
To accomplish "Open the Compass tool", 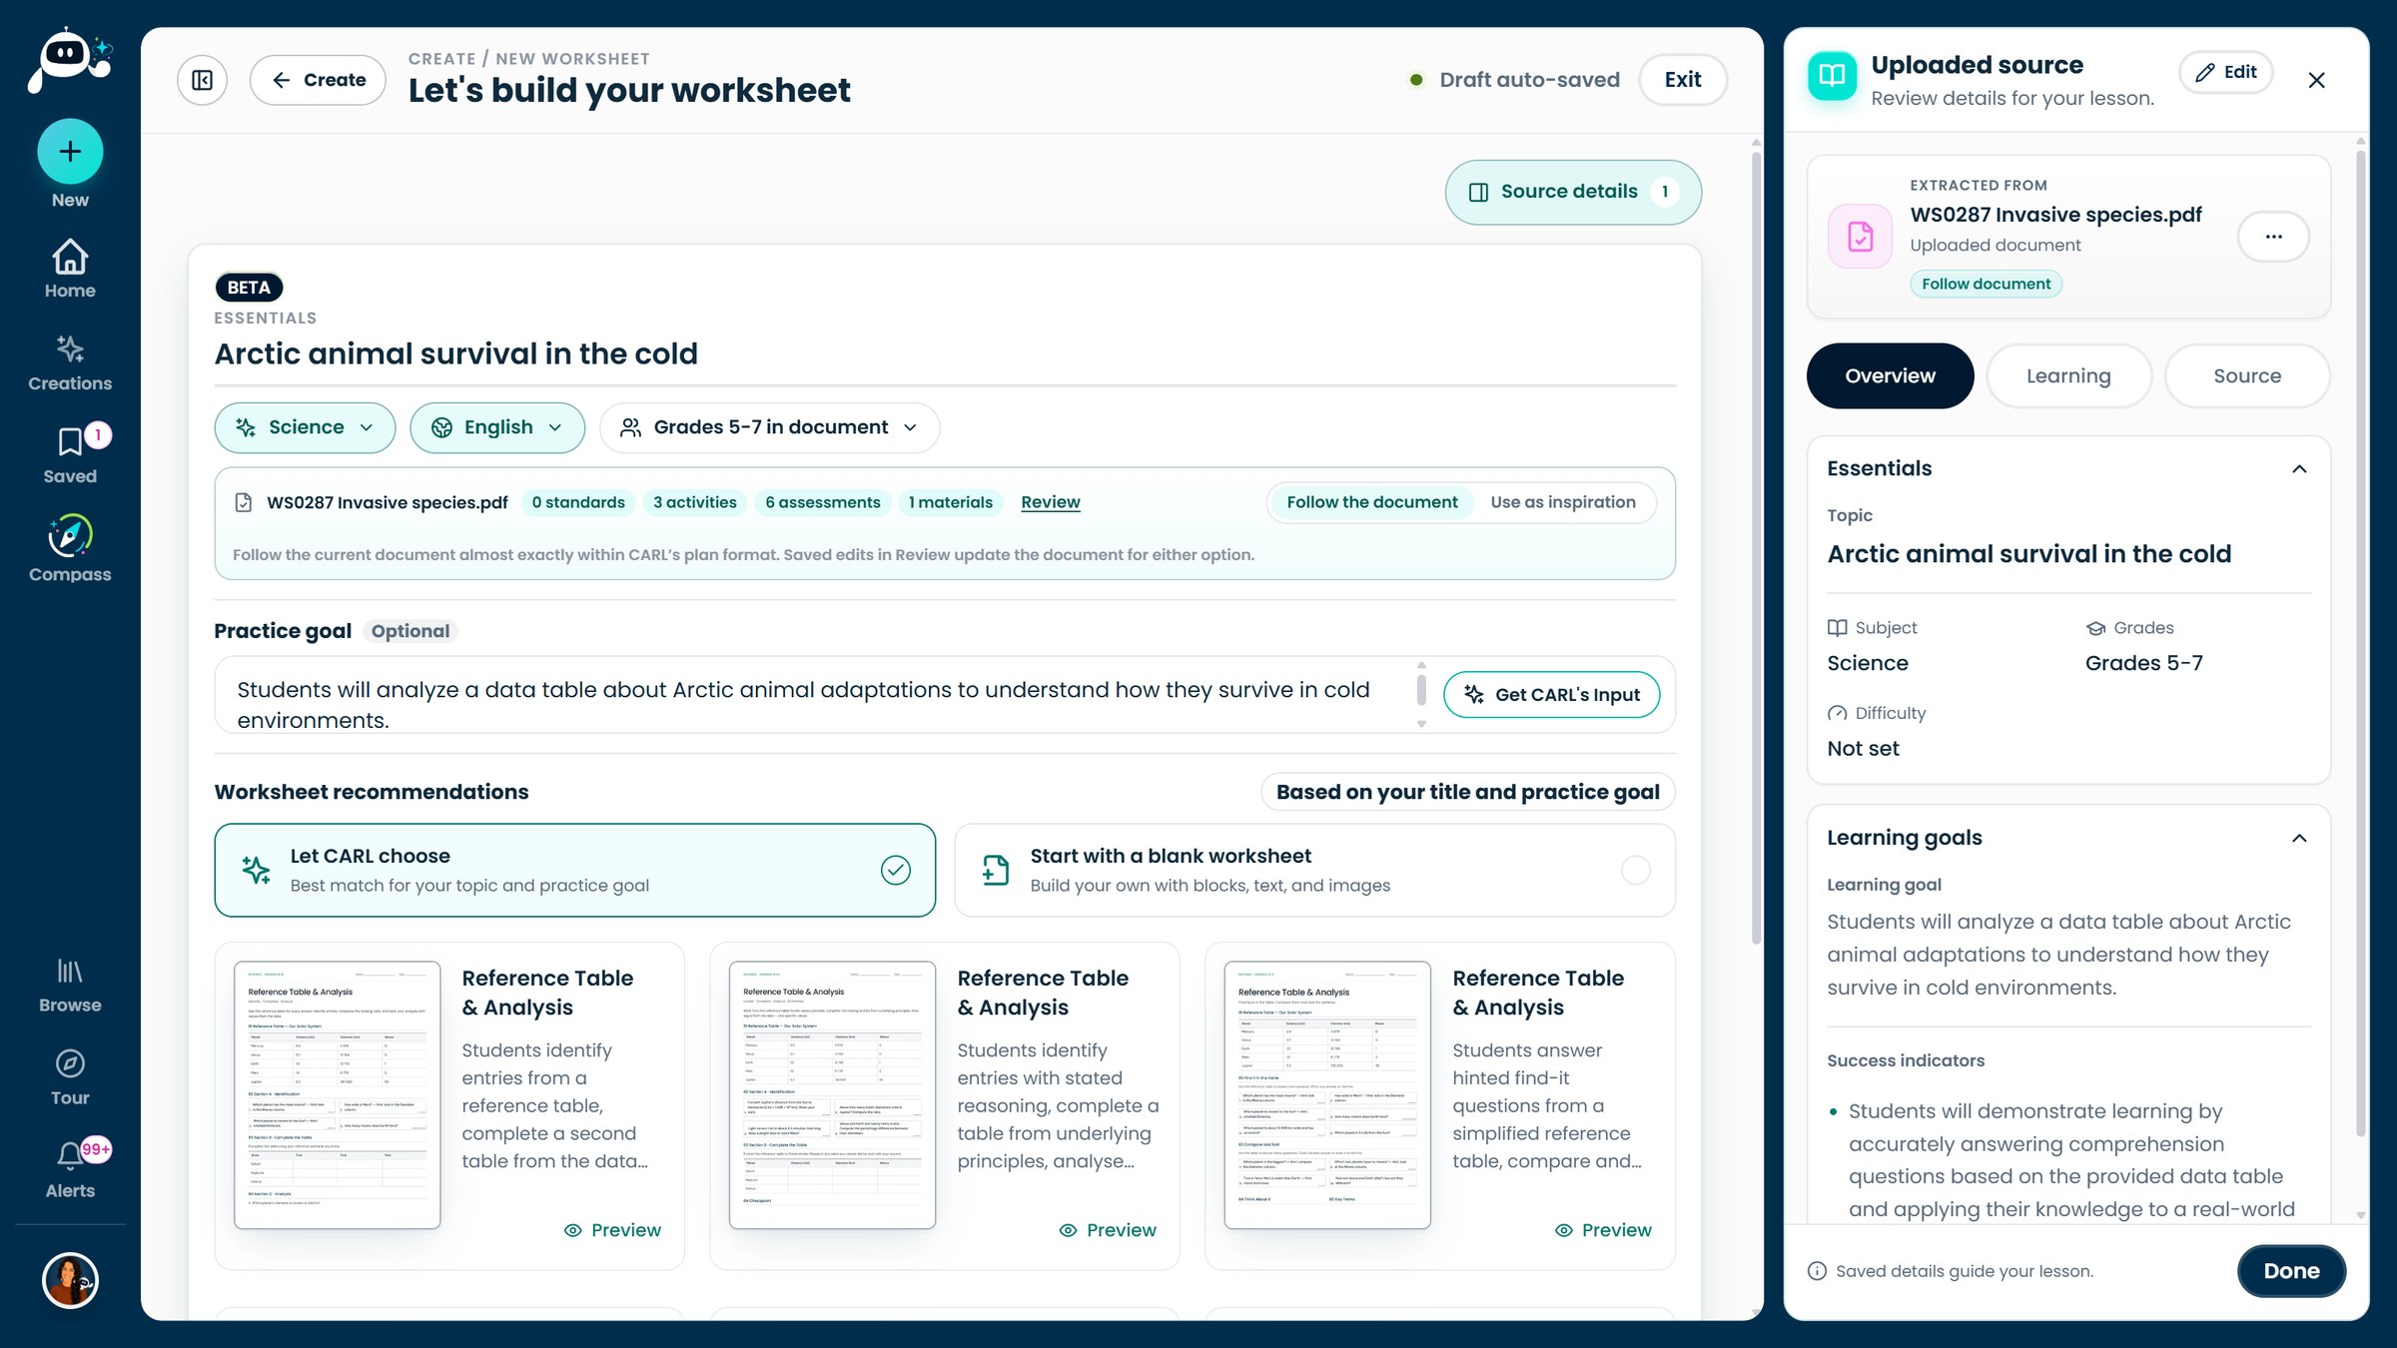I will [70, 549].
